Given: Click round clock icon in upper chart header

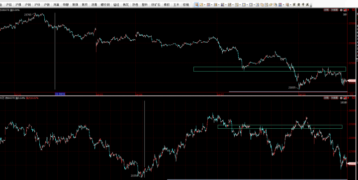Looking at the screenshot, I should [x=341, y=10].
